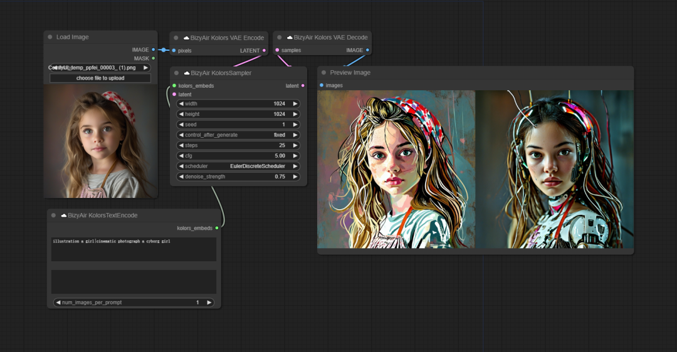The image size is (677, 352).
Task: Open the scheduler EulerDiscreteScheduler dropdown
Action: pyautogui.click(x=238, y=166)
